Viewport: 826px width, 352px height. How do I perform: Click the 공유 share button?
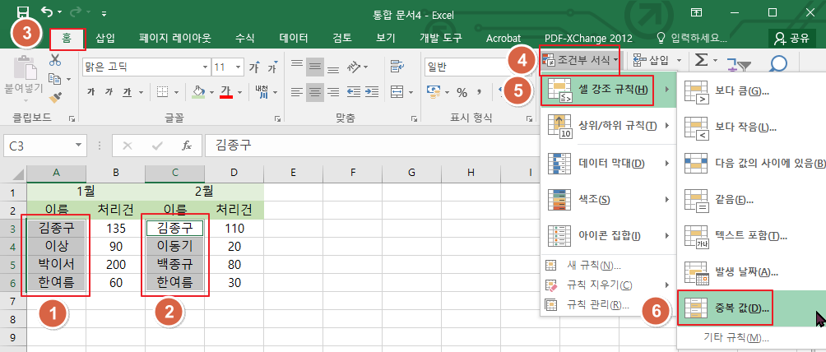pos(791,39)
